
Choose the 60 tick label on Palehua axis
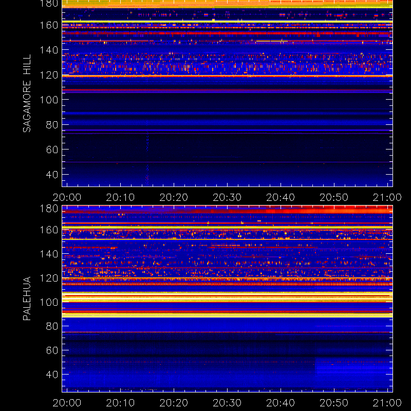[x=52, y=350]
